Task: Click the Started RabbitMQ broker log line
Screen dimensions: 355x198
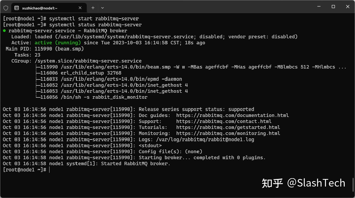Action: click(135, 163)
